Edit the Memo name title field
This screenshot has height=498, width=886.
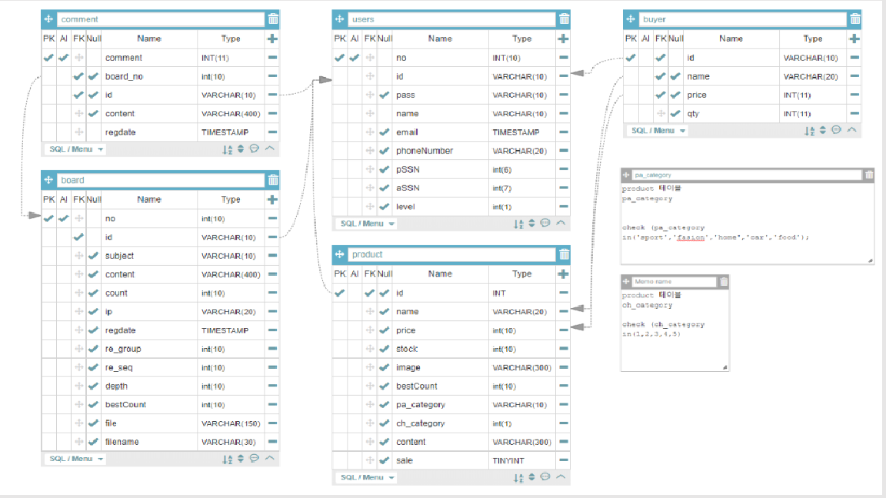[674, 281]
